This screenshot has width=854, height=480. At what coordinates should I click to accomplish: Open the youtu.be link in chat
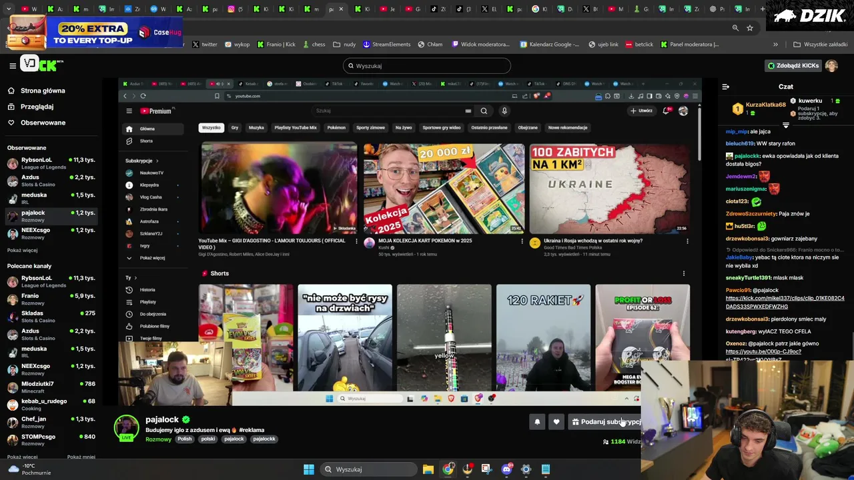[x=763, y=355]
